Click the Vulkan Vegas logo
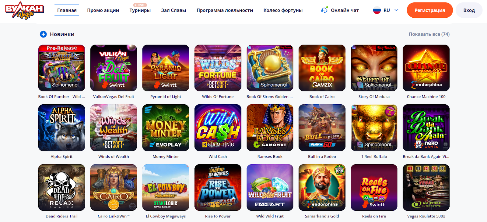This screenshot has width=487, height=222. click(x=24, y=10)
